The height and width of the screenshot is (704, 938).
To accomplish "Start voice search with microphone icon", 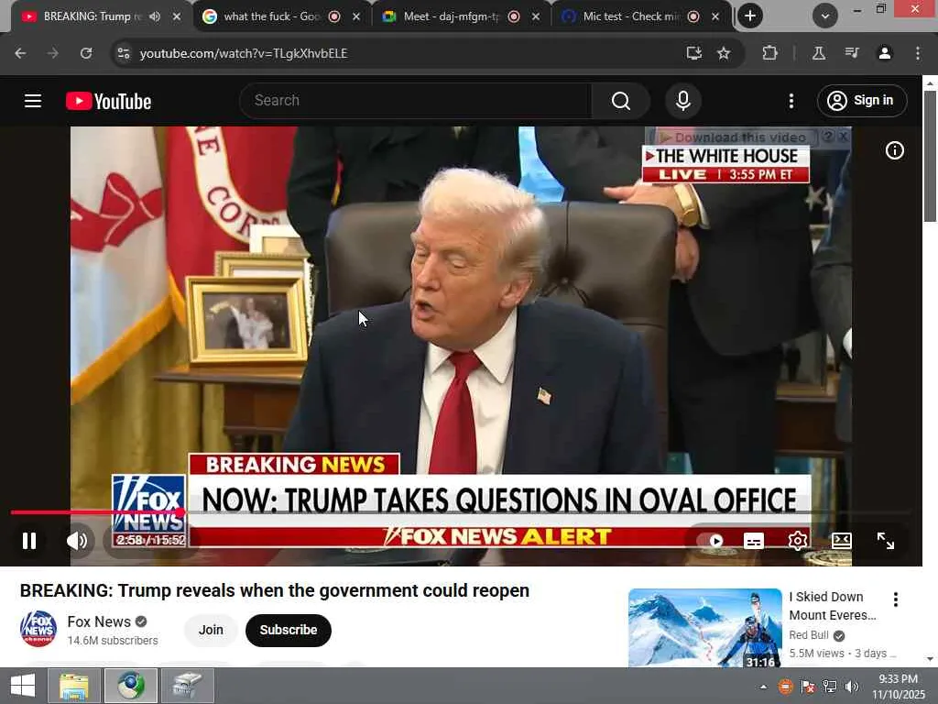I will (683, 101).
